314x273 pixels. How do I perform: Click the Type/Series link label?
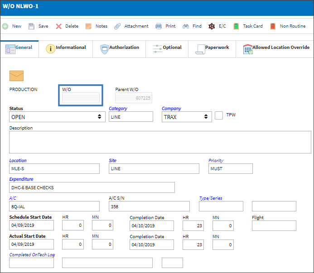(x=211, y=198)
